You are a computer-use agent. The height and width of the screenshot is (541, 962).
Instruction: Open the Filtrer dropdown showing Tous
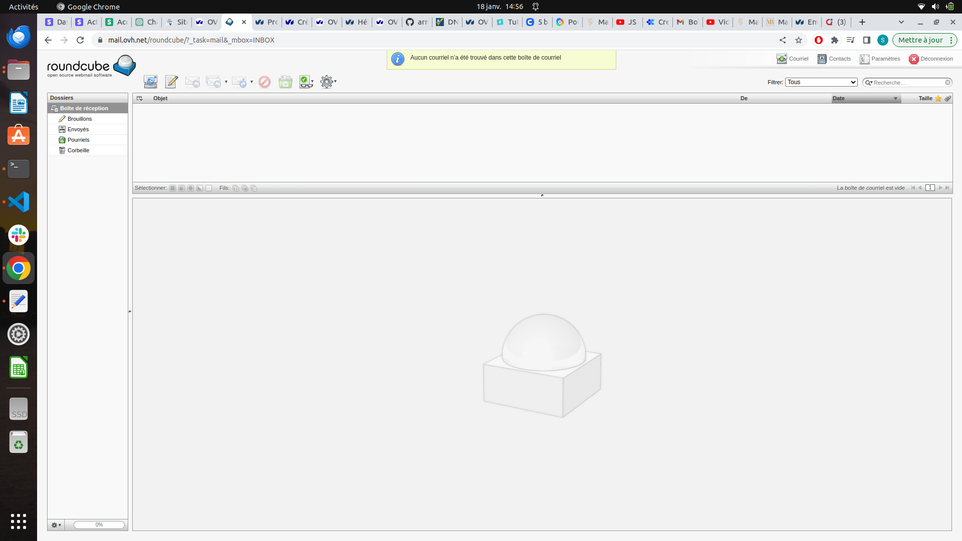(x=821, y=82)
